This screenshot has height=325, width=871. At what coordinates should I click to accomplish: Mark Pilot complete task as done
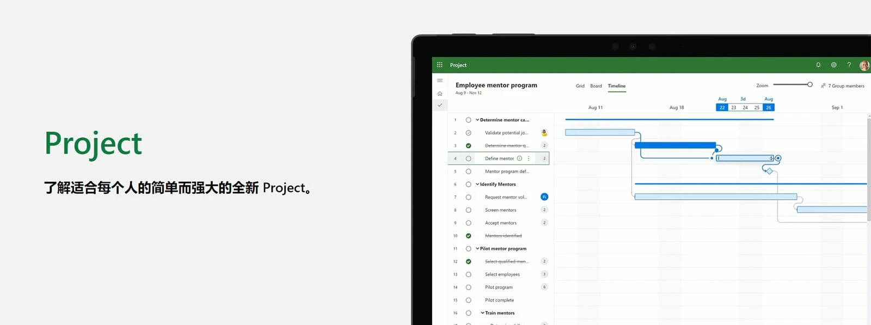(468, 300)
